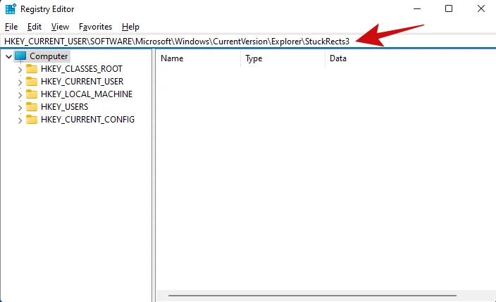Open the View menu

pyautogui.click(x=60, y=27)
